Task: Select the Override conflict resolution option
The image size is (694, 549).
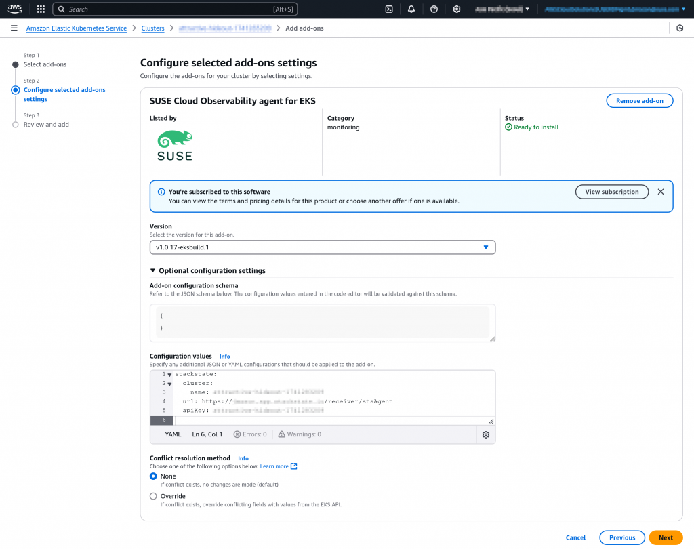Action: [x=153, y=496]
